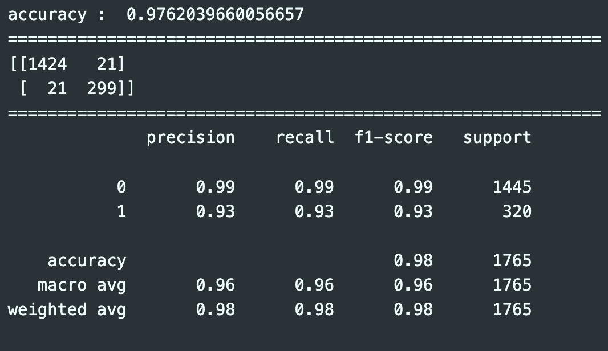Viewport: 608px width, 351px height.
Task: Click the macro avg row label
Action: click(x=82, y=285)
